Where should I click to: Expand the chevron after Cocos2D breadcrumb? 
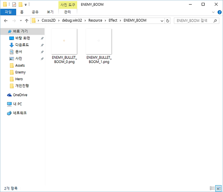point(59,21)
